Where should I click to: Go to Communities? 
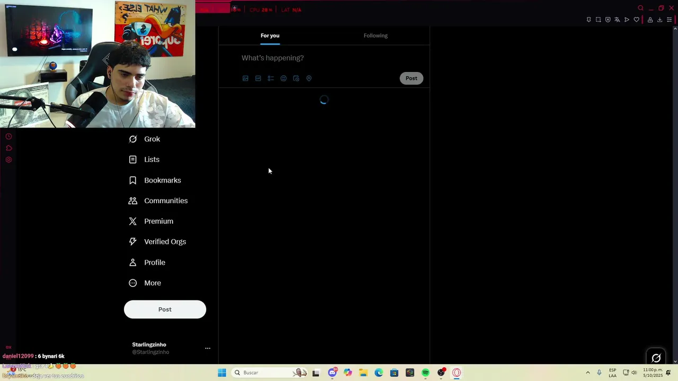pos(158,201)
